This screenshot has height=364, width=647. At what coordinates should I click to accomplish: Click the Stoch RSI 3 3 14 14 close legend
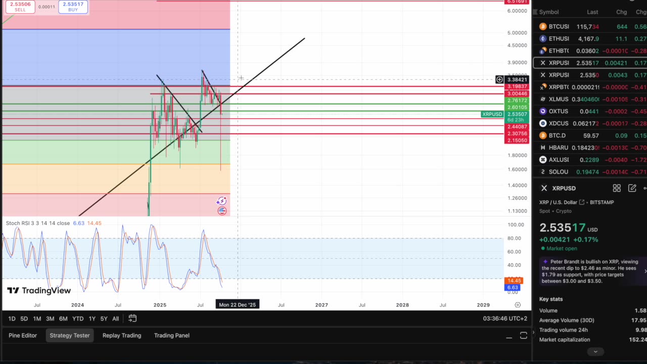(x=38, y=223)
